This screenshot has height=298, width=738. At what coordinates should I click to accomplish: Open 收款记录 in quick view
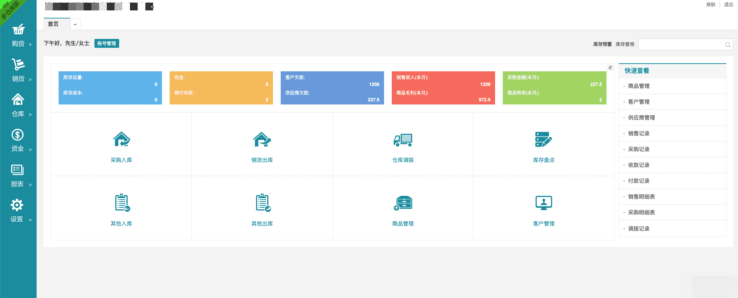click(x=639, y=165)
